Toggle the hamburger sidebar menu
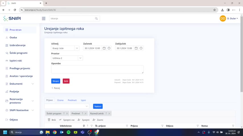Screen dimensions: 243x136 44,18
